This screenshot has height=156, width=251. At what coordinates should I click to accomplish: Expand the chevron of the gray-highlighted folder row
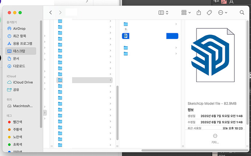(x=110, y=80)
